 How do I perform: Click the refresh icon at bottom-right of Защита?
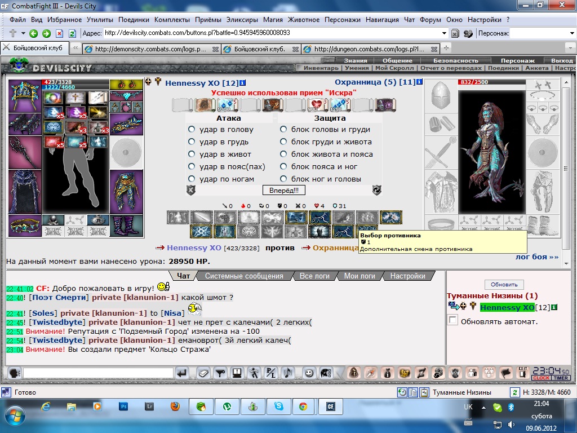click(377, 191)
